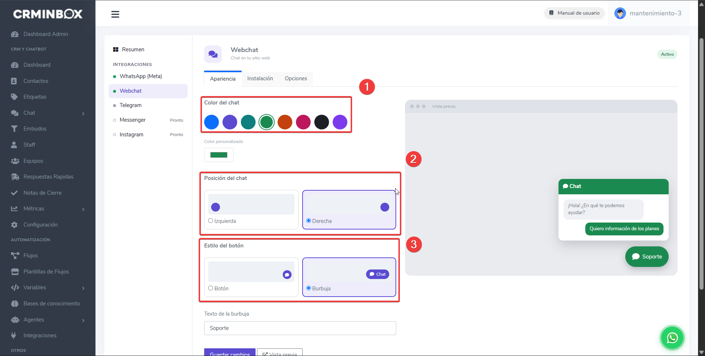
Task: Click the Métricas chart icon
Action: coord(14,209)
